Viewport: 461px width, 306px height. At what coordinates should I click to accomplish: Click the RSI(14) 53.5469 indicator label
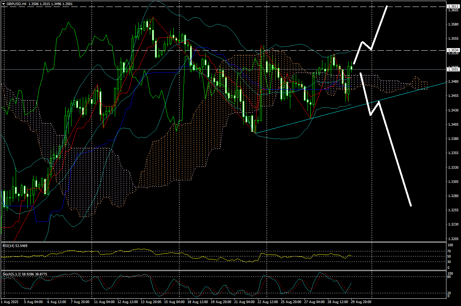(15, 246)
